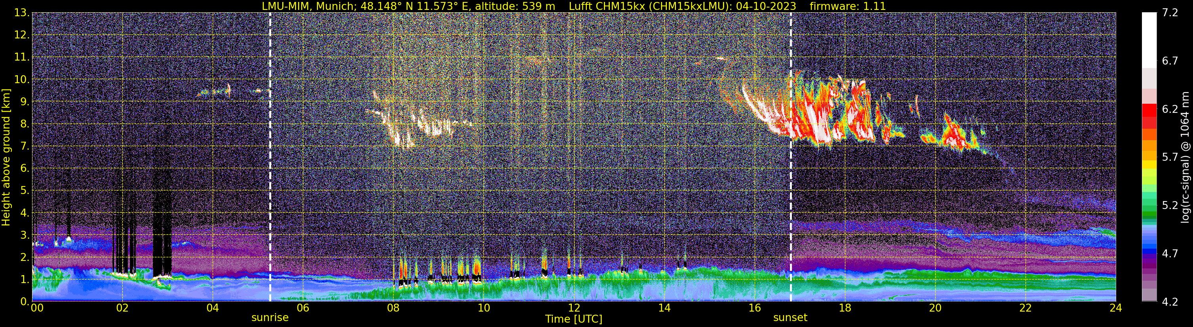Image resolution: width=1193 pixels, height=327 pixels.
Task: Click the time axis tick label 00
Action: (37, 308)
